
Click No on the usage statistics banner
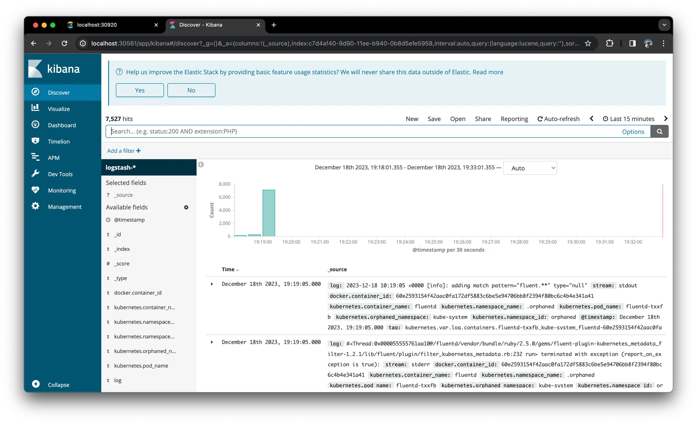(x=191, y=90)
